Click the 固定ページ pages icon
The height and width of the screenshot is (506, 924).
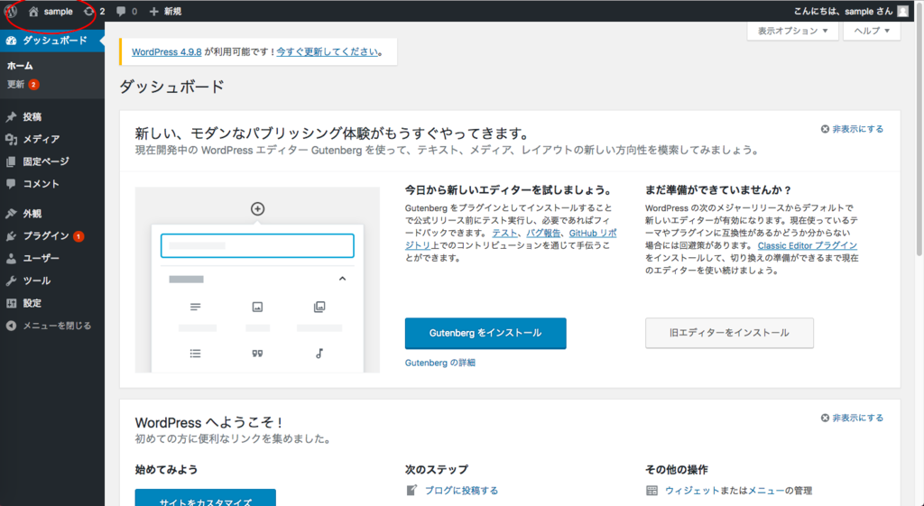point(11,162)
